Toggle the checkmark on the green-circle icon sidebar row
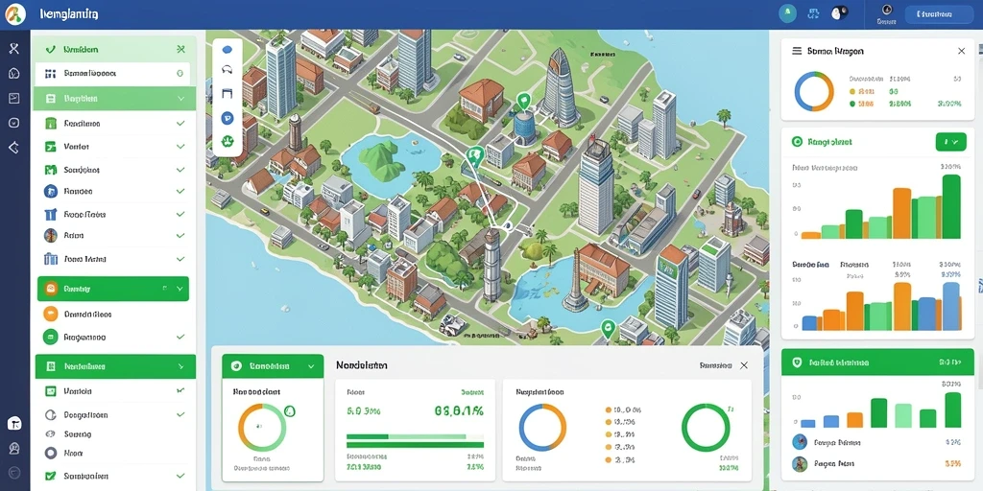 click(180, 337)
